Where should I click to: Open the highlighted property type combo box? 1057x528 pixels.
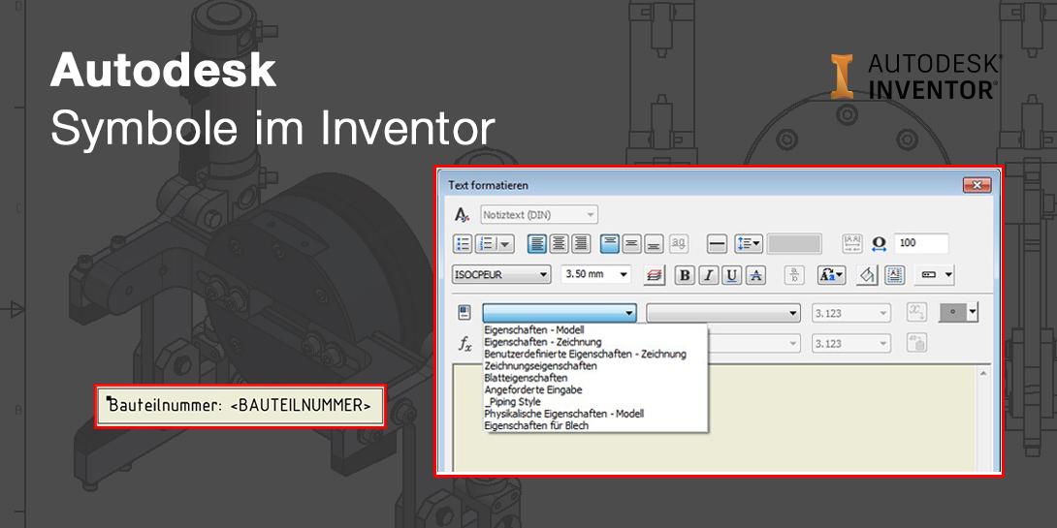coord(560,313)
